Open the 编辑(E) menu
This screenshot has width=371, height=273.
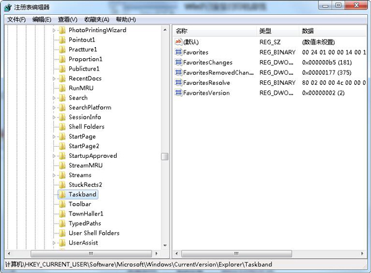click(x=41, y=19)
